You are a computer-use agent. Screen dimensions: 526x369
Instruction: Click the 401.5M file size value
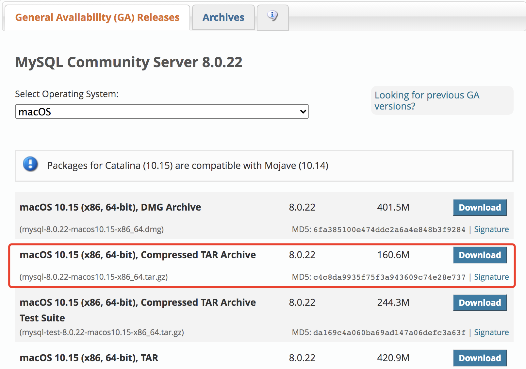393,207
